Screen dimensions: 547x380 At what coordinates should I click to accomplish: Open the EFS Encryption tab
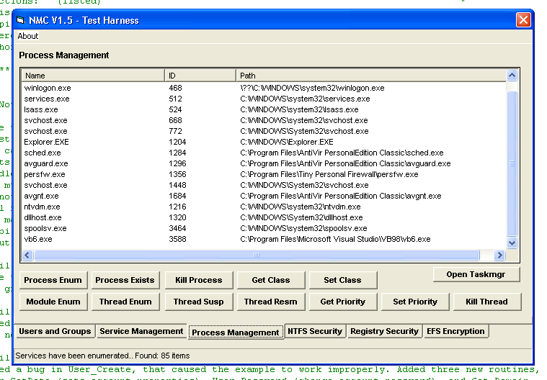[x=456, y=331]
